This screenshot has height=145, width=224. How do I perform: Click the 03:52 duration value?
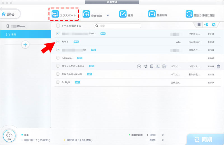coord(211,74)
